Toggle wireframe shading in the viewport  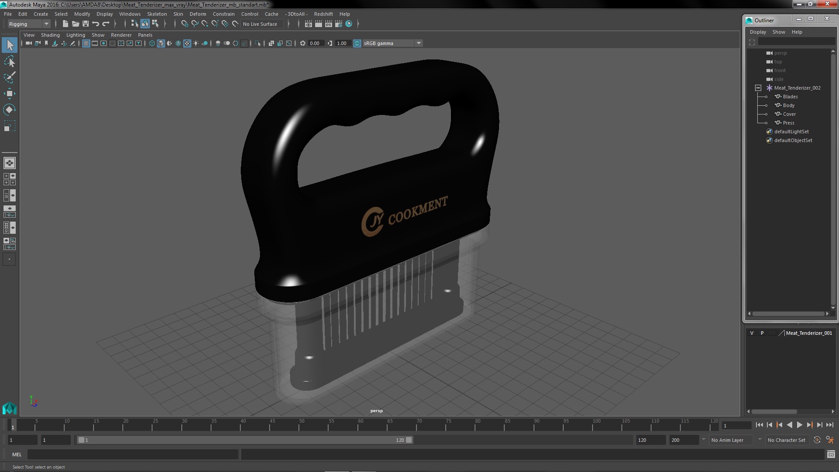point(152,43)
